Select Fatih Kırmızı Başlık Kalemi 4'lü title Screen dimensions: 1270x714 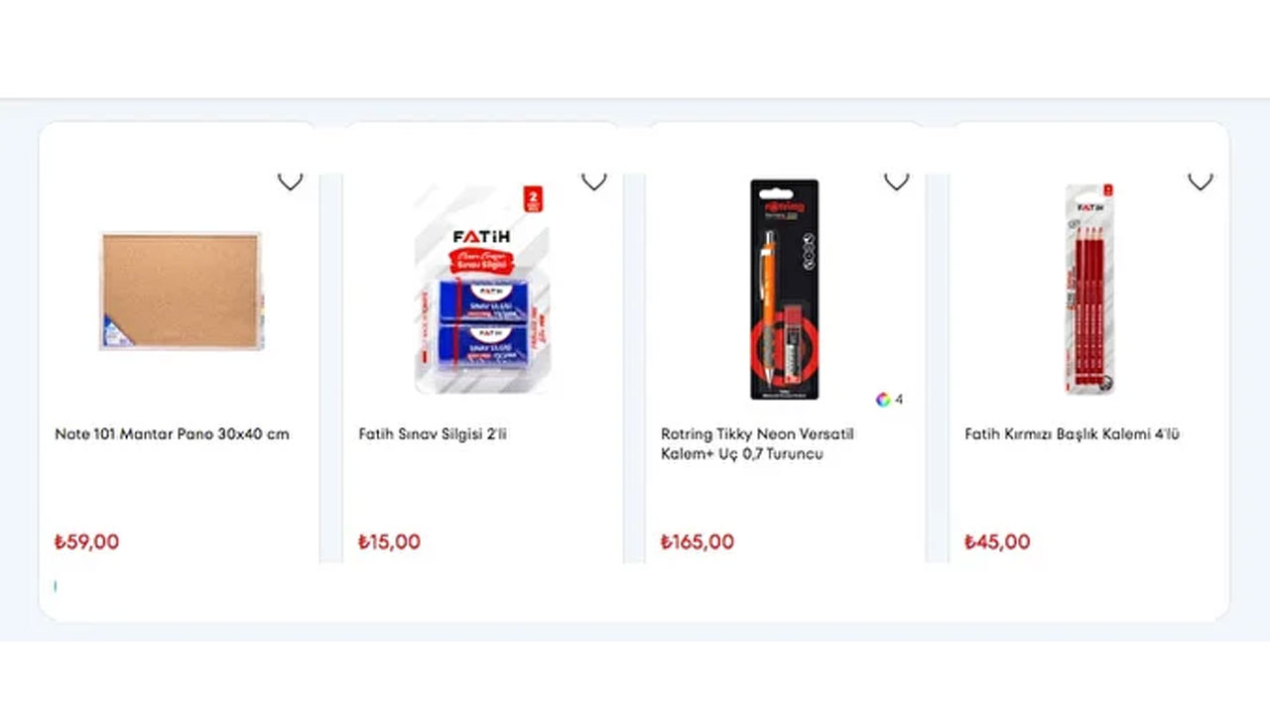pos(1072,434)
